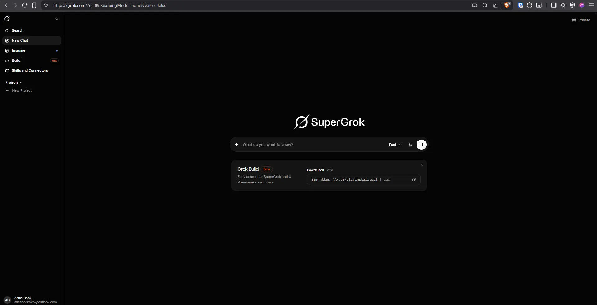
Task: Open the Build section
Action: [x=32, y=60]
